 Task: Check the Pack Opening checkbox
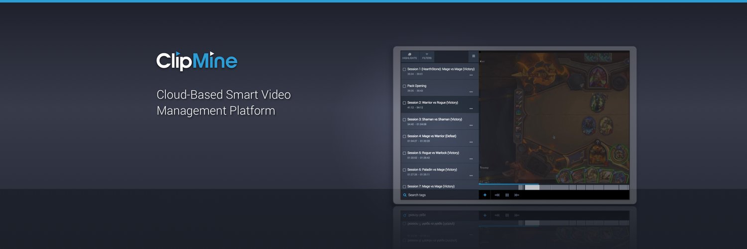click(404, 86)
